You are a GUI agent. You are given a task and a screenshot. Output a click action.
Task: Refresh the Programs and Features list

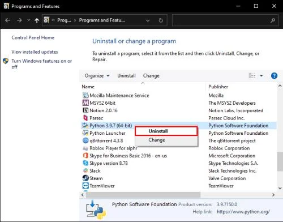tap(161, 20)
